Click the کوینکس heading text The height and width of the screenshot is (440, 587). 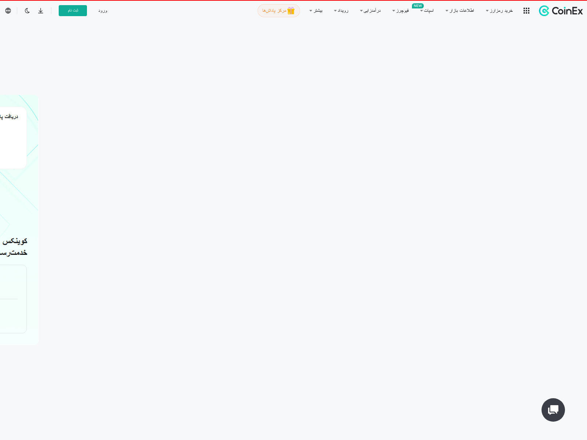[x=15, y=241]
